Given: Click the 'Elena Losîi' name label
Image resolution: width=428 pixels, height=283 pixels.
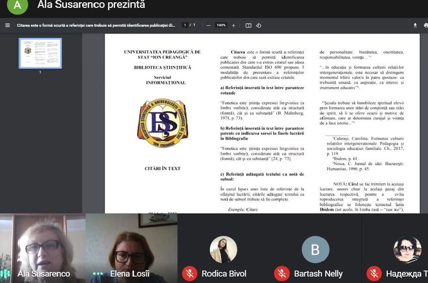Looking at the screenshot, I should tap(130, 273).
